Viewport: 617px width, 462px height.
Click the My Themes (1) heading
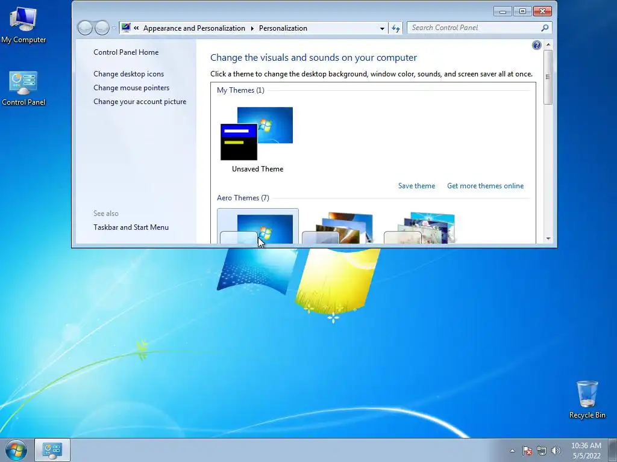point(240,90)
